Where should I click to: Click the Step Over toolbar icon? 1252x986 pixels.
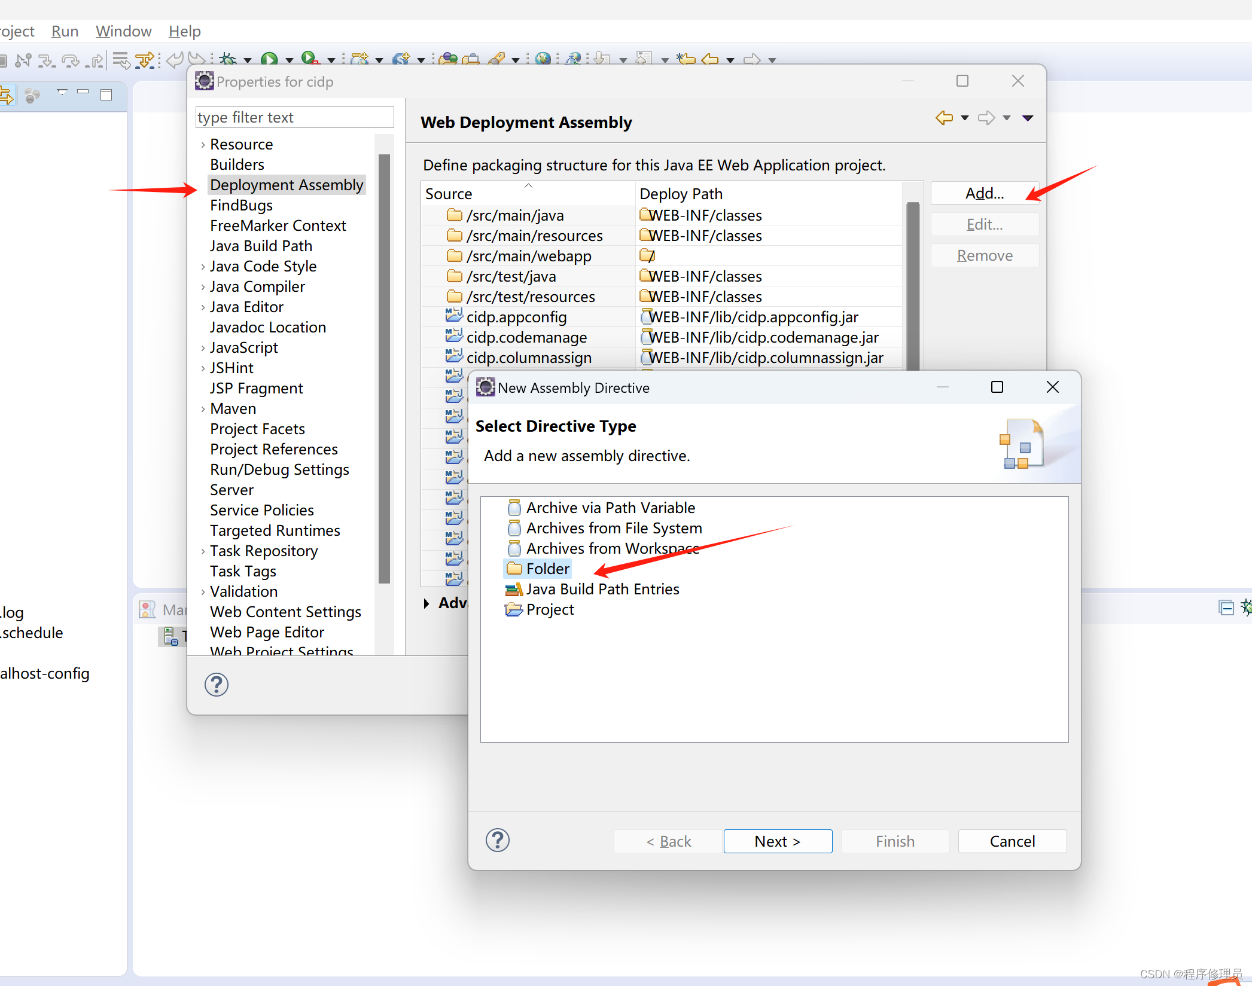click(x=71, y=60)
